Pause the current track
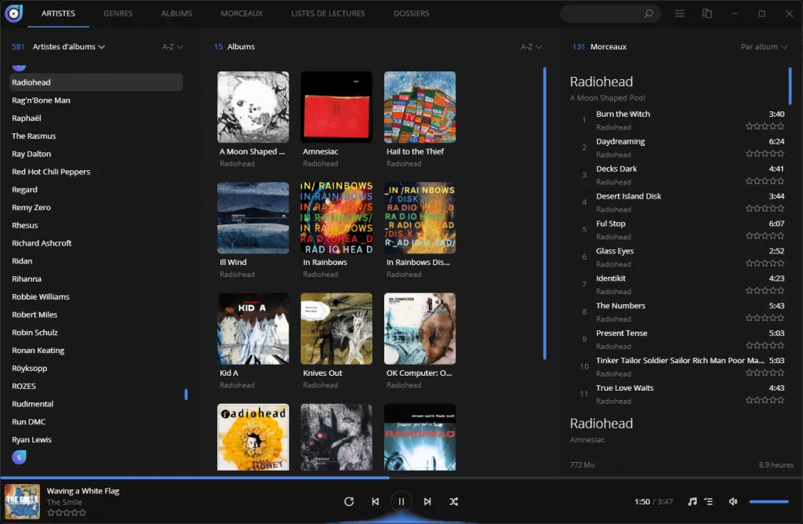803x524 pixels. [401, 501]
